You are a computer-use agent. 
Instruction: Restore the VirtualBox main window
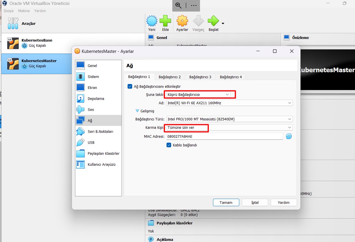[344, 3]
